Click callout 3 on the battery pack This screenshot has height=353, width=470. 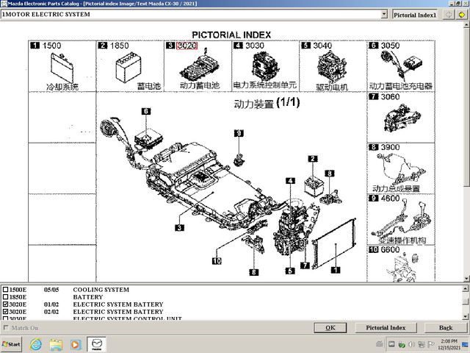(x=179, y=227)
